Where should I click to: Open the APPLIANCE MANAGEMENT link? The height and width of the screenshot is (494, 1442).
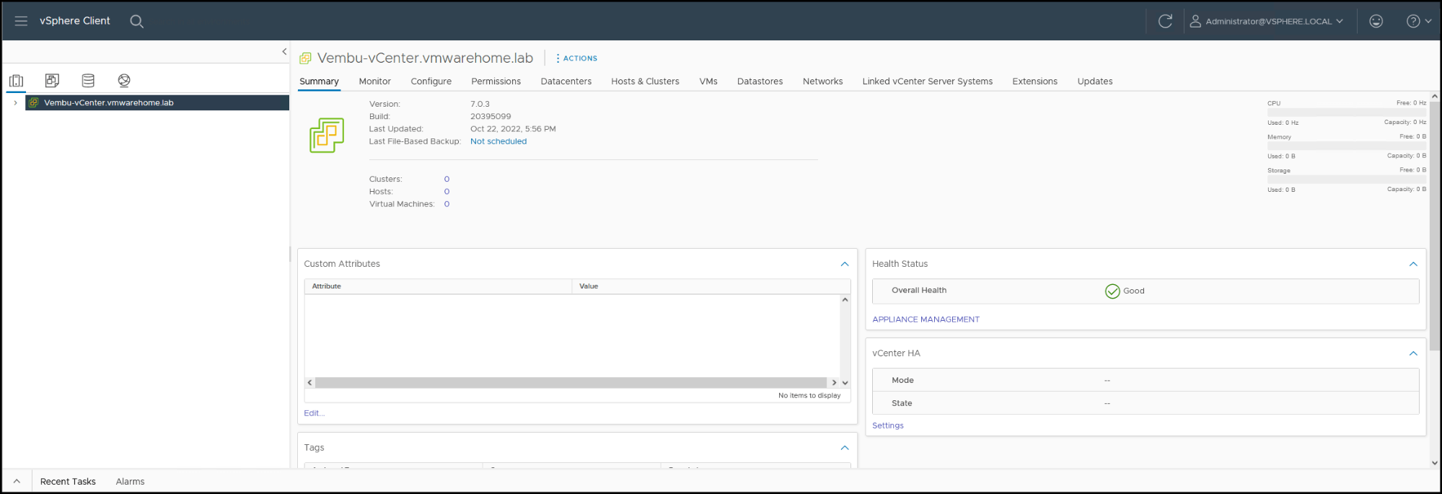tap(926, 319)
